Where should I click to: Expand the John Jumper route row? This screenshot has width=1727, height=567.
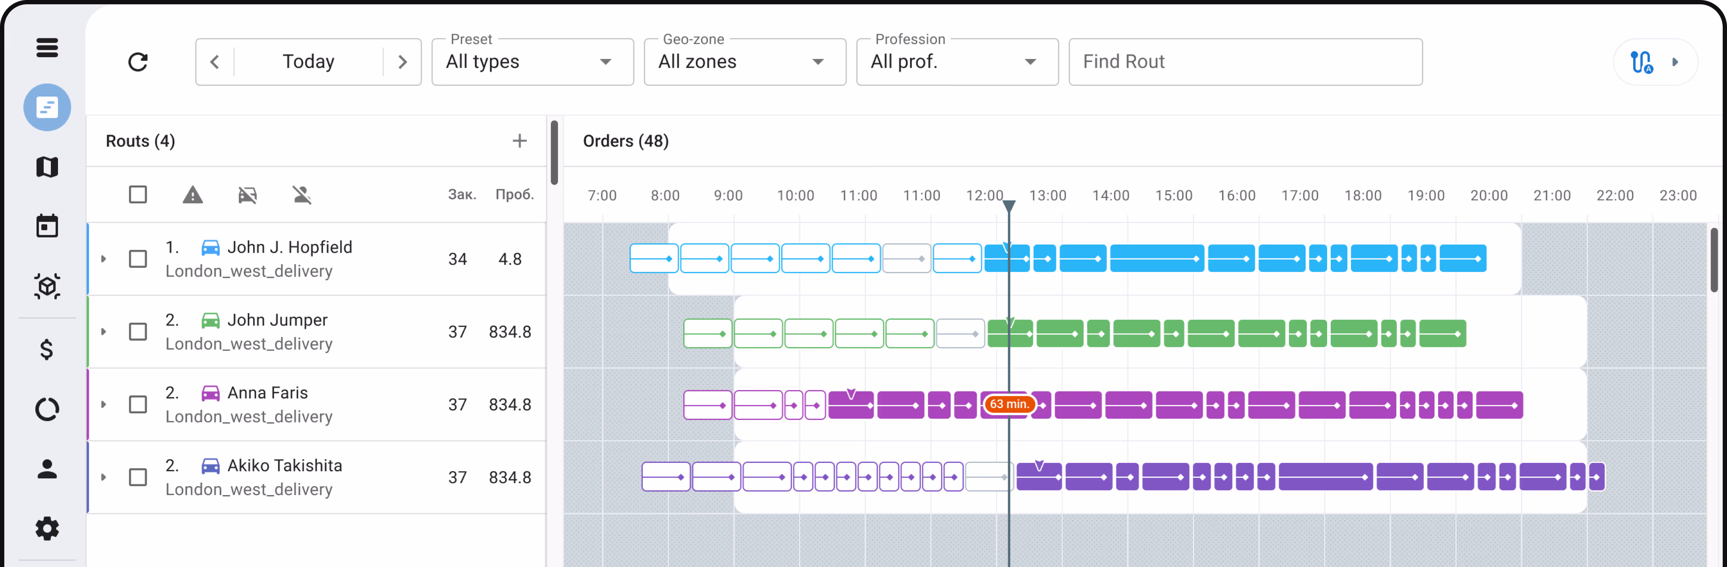pos(103,332)
